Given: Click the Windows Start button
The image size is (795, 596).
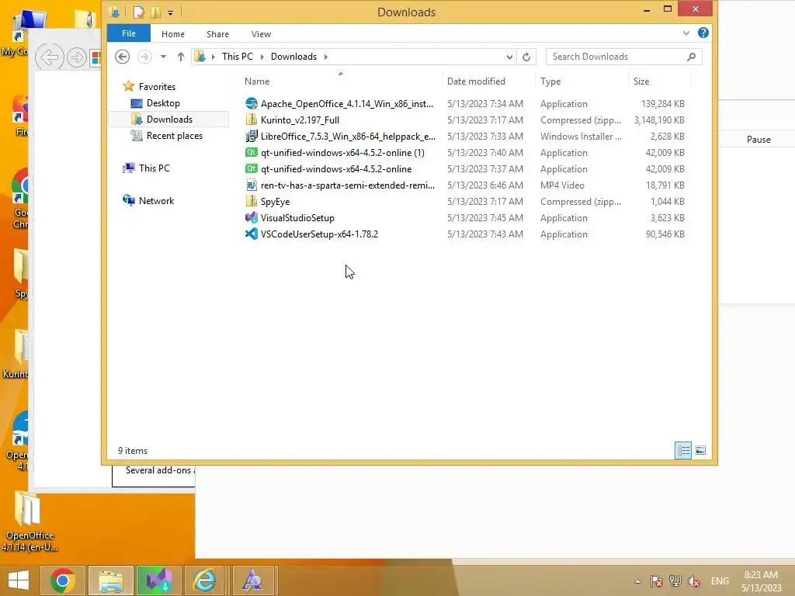Looking at the screenshot, I should click(x=19, y=580).
